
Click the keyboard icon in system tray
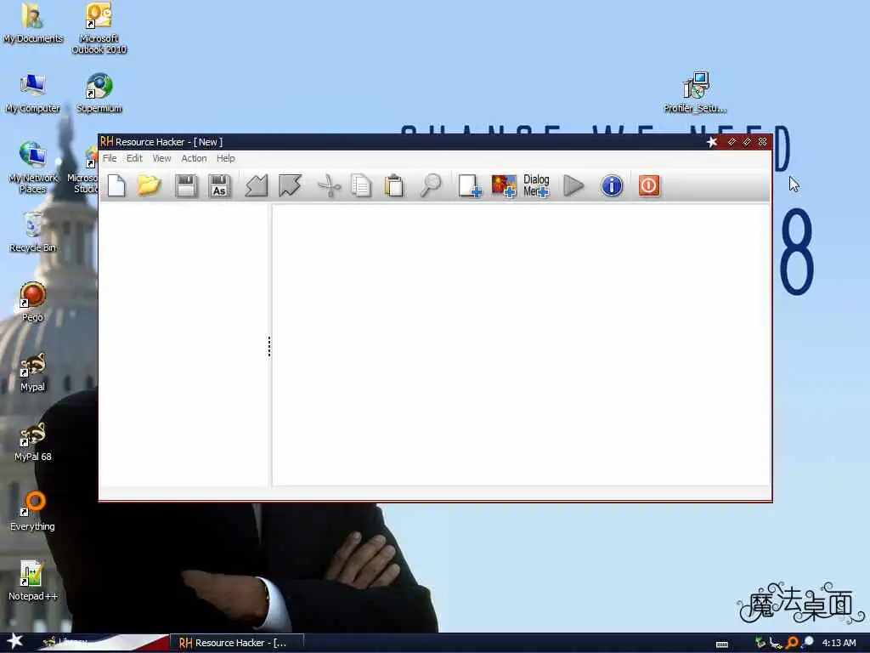coord(722,644)
